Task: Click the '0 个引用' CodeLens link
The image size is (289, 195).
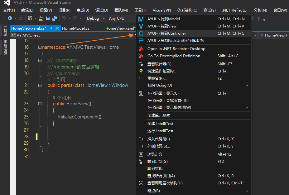Action: (x=61, y=98)
